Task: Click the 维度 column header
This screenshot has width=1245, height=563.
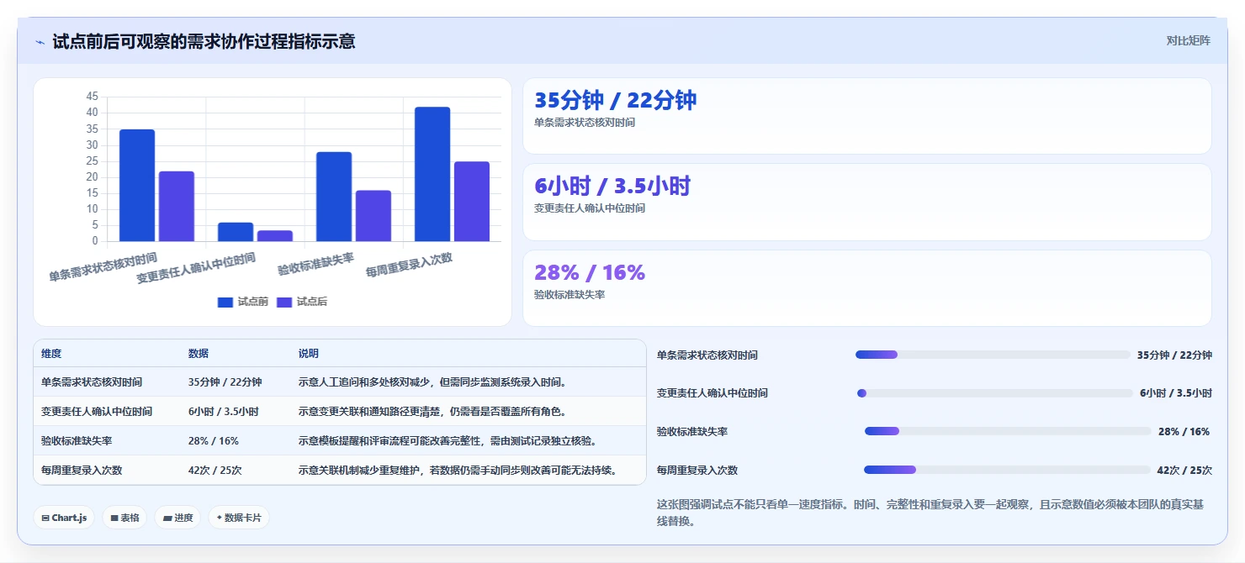Action: tap(51, 354)
